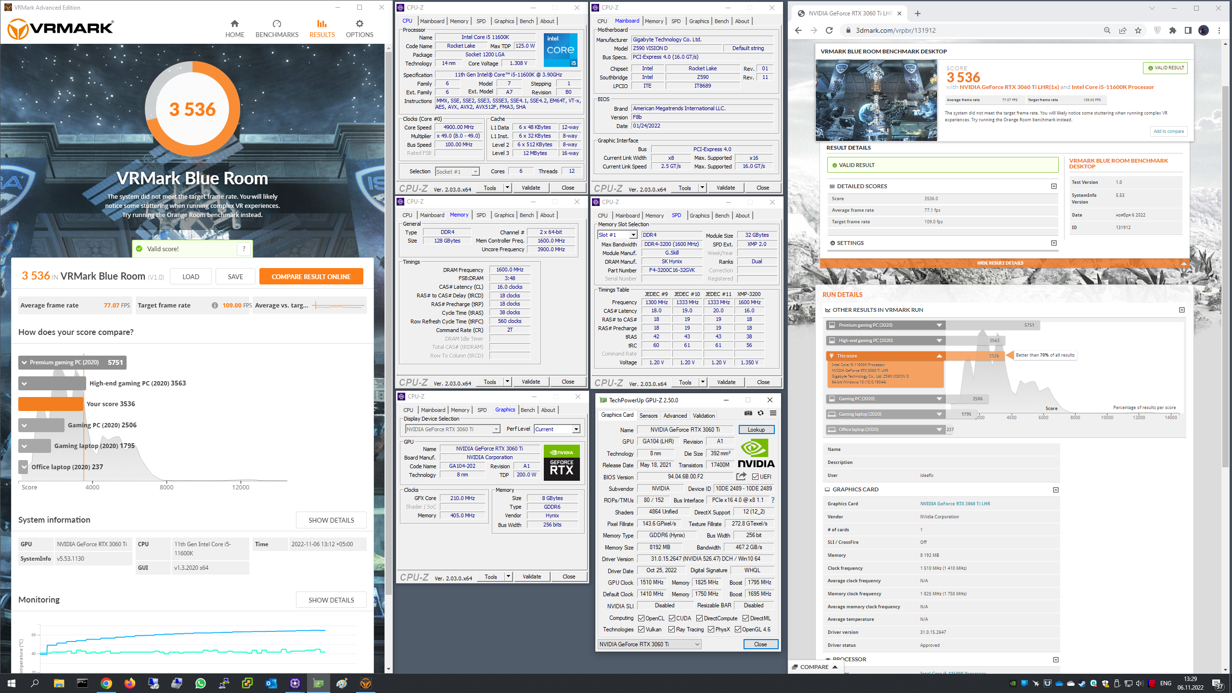The width and height of the screenshot is (1232, 693).
Task: Open WhatsApp from the taskbar
Action: (201, 683)
